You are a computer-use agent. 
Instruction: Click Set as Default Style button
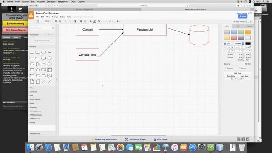point(238,79)
